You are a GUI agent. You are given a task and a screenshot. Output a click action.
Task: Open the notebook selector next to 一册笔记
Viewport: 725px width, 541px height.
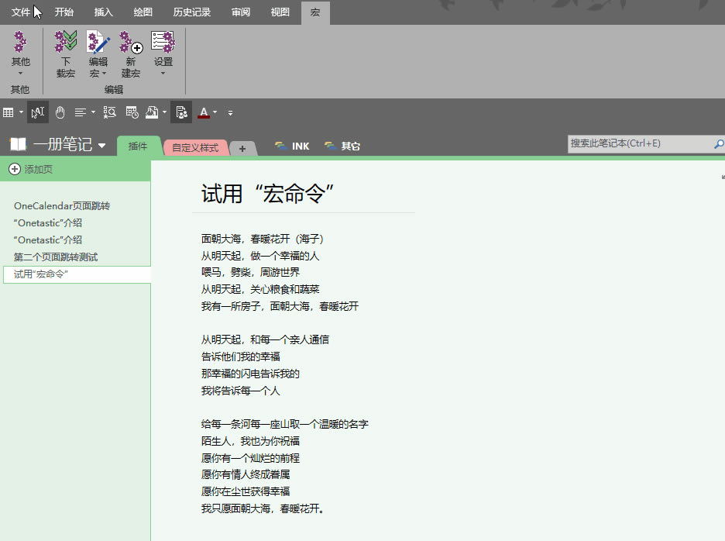click(x=102, y=146)
